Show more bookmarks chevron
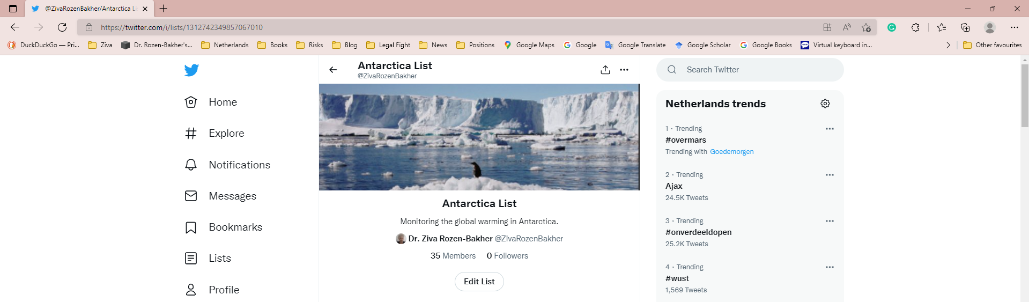Image resolution: width=1029 pixels, height=302 pixels. click(948, 45)
